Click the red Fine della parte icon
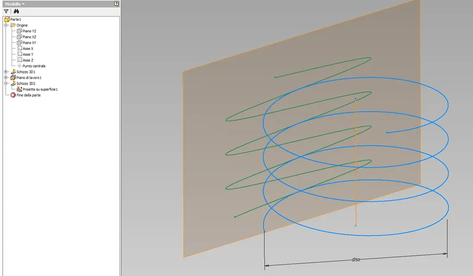 (13, 95)
